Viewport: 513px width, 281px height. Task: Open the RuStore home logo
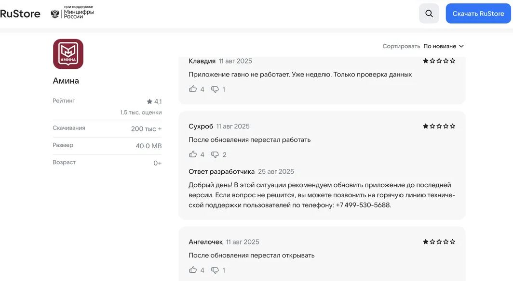[20, 13]
